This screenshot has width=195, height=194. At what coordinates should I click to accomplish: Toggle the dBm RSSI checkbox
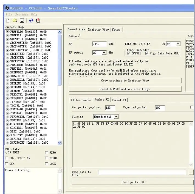[6, 158]
